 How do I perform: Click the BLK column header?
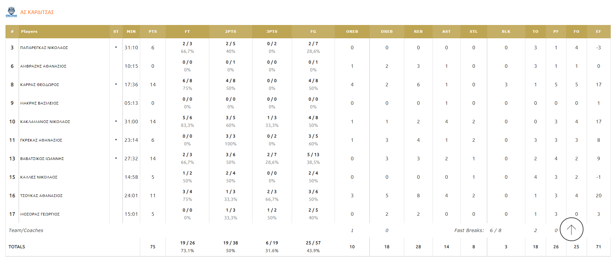[506, 31]
